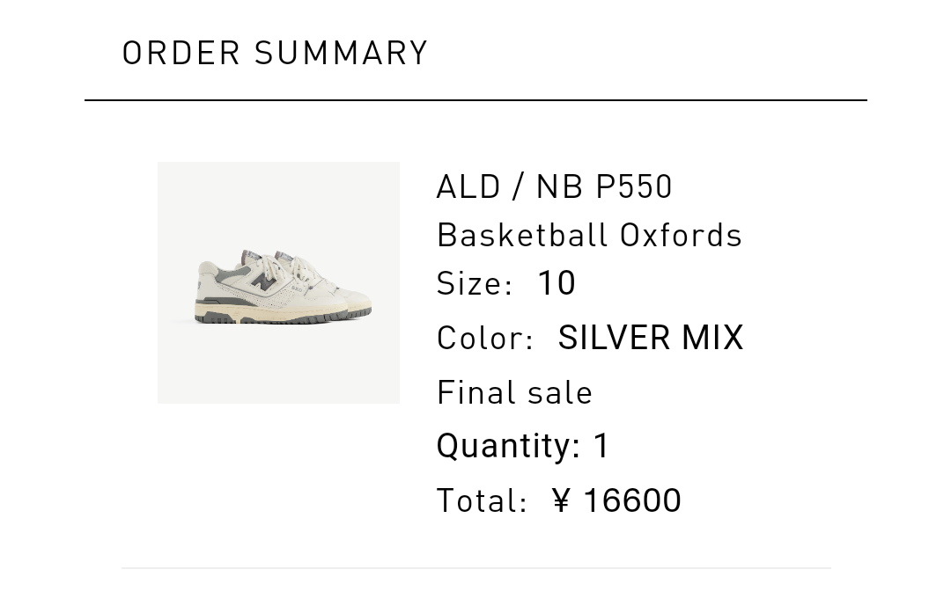
Task: Click the Basketball Oxfords product name
Action: [589, 235]
